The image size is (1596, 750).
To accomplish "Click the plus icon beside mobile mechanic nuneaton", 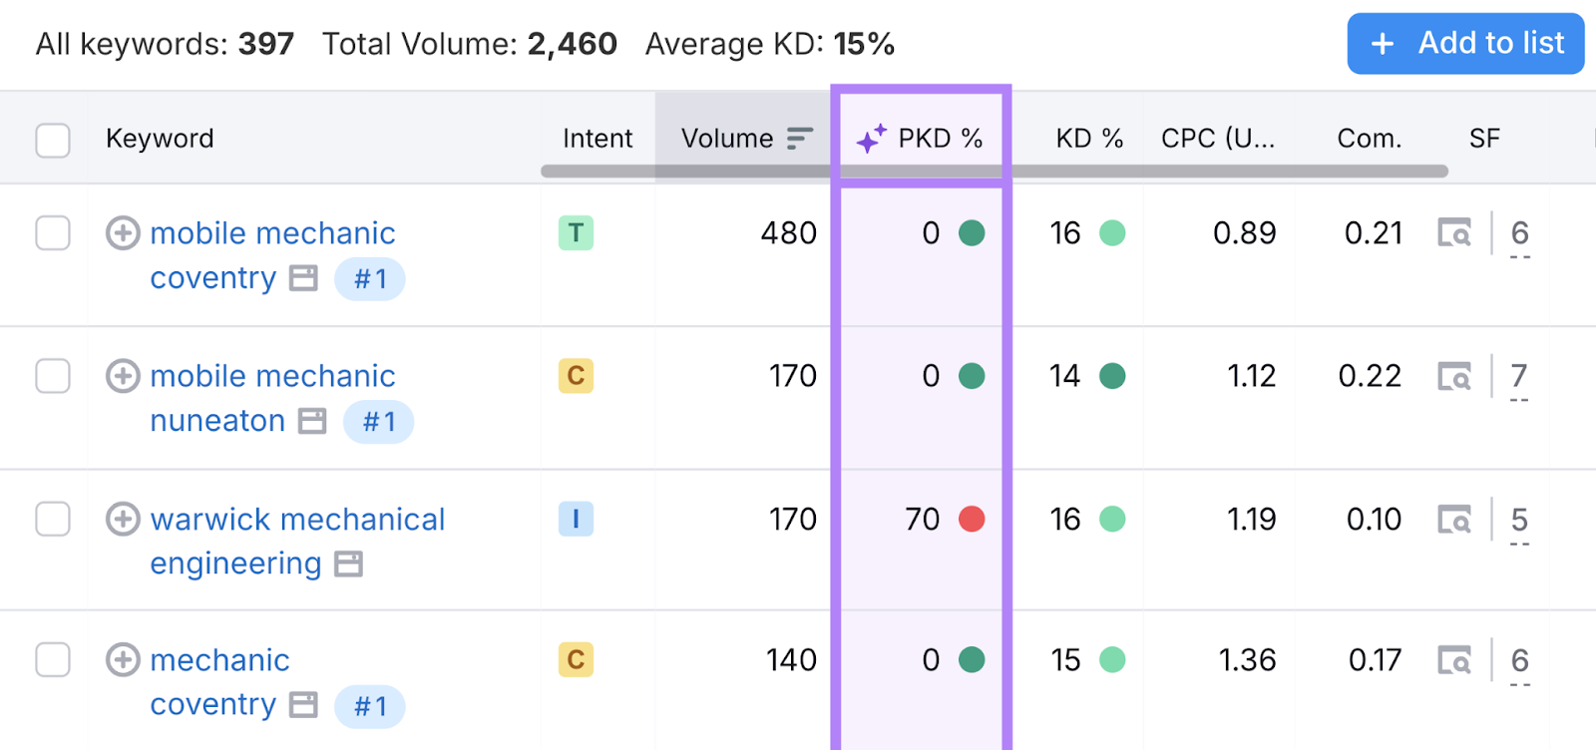I will point(123,376).
